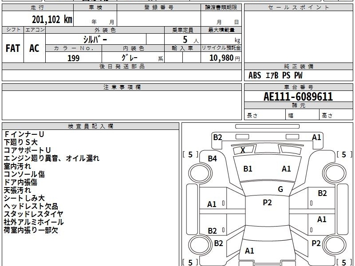Select the セールスポイント header

tap(298, 8)
